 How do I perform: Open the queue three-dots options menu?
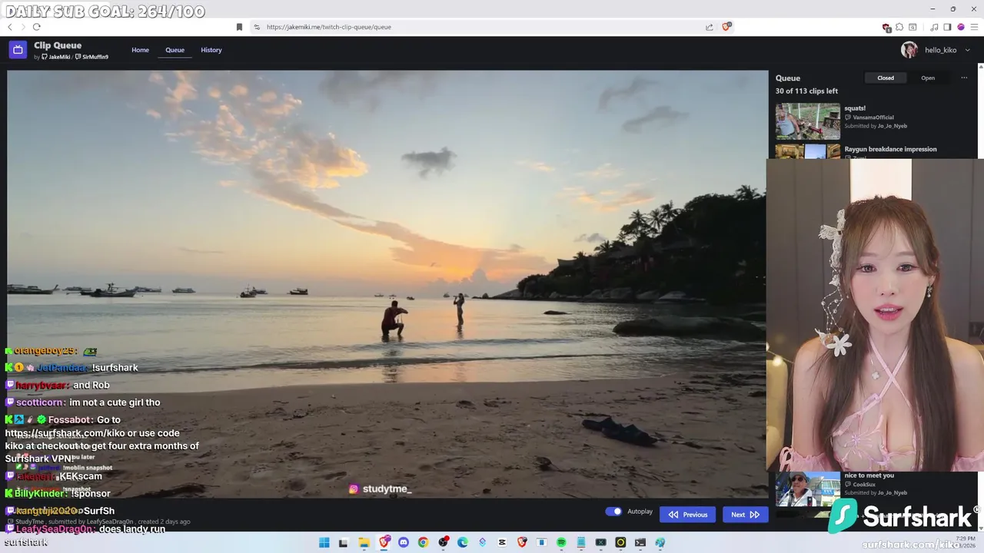point(964,78)
